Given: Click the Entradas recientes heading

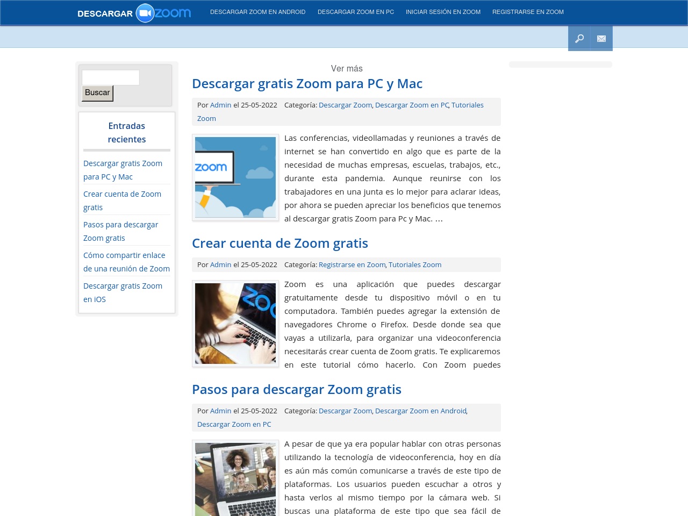Looking at the screenshot, I should (127, 132).
